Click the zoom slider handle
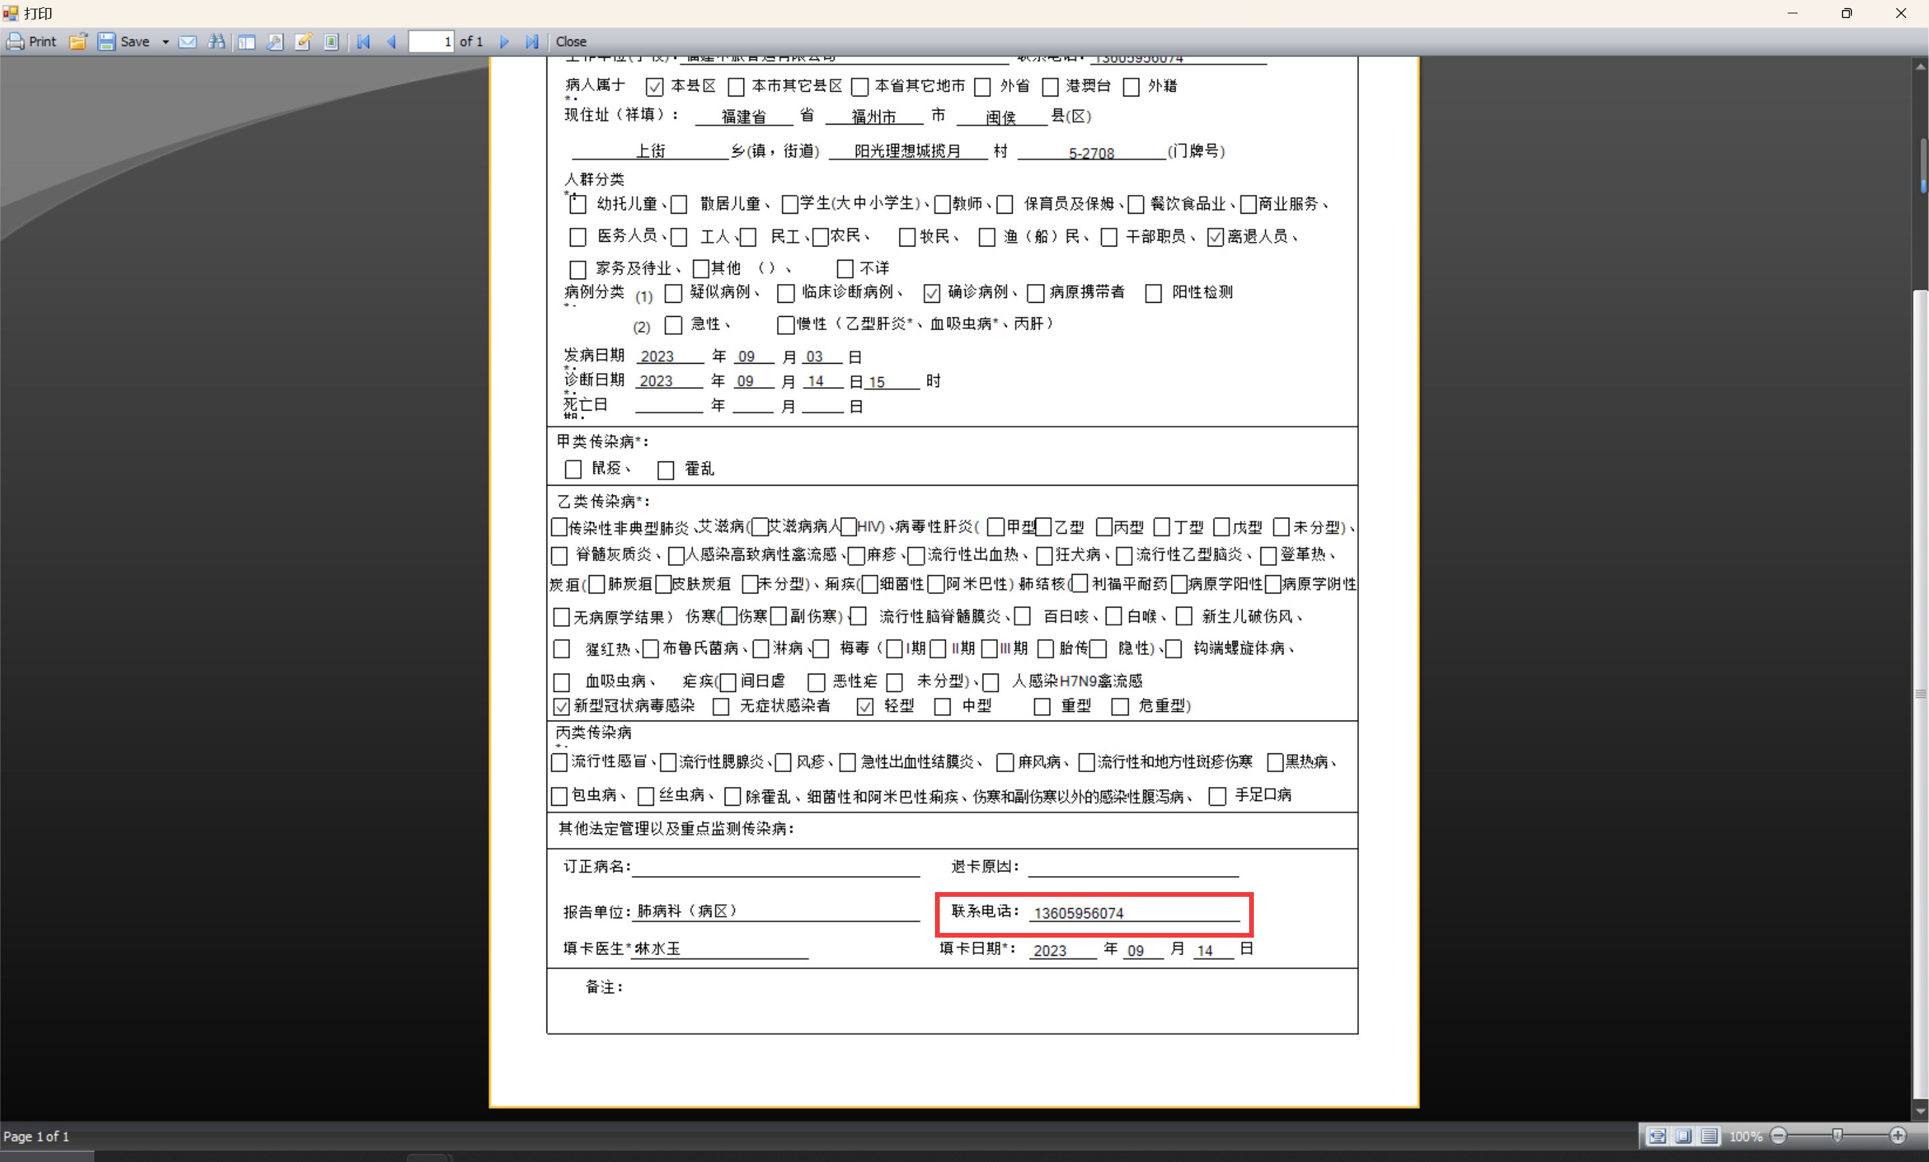Screen dimensions: 1929x1162 [x=1837, y=1135]
